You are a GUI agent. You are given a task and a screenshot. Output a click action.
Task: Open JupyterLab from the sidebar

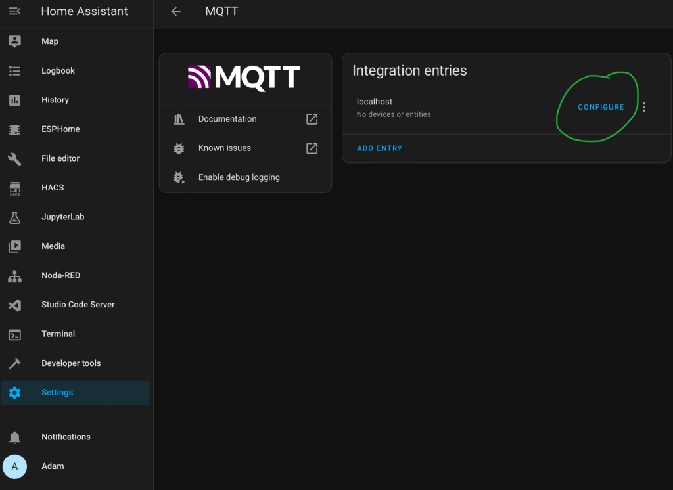pos(62,217)
